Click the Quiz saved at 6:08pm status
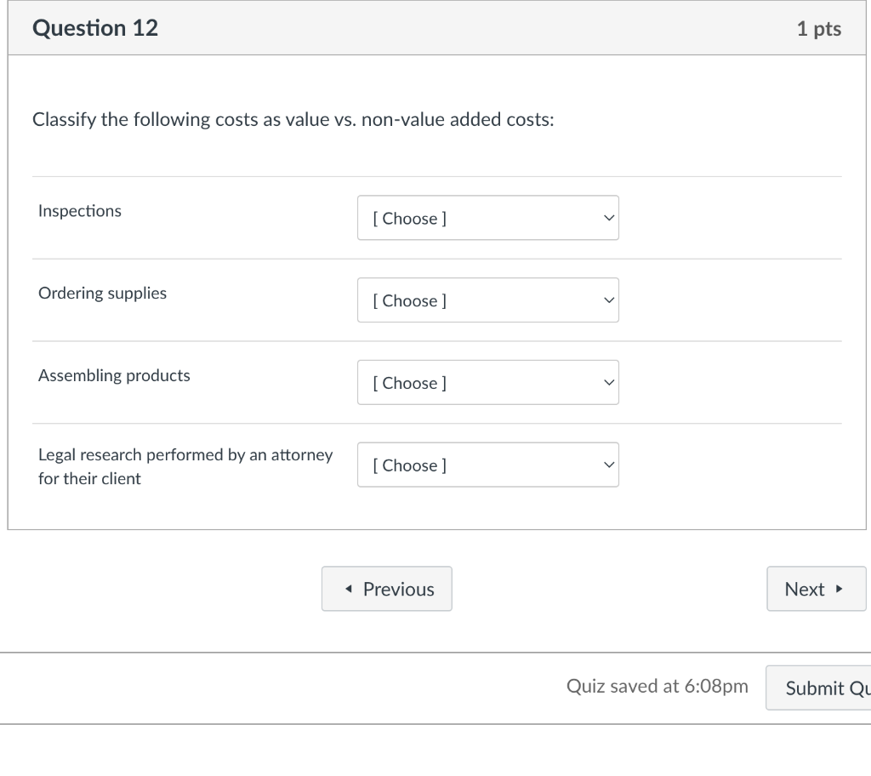This screenshot has height=776, width=871. click(658, 687)
